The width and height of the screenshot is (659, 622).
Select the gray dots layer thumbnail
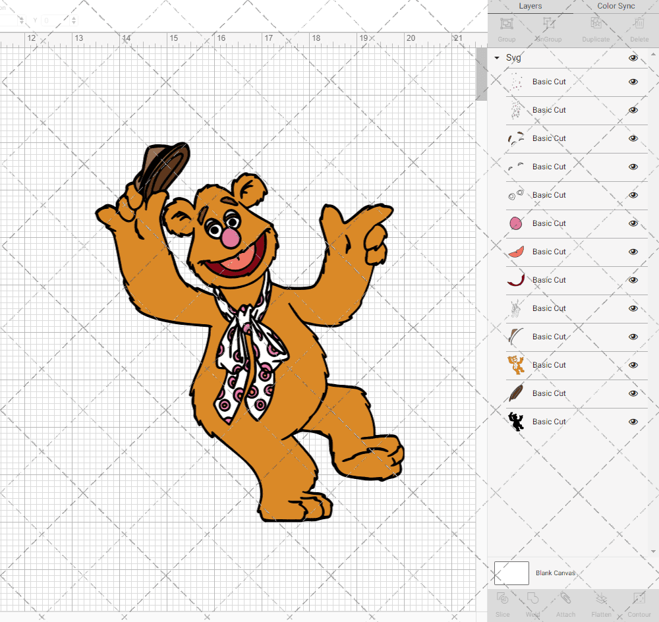click(516, 110)
